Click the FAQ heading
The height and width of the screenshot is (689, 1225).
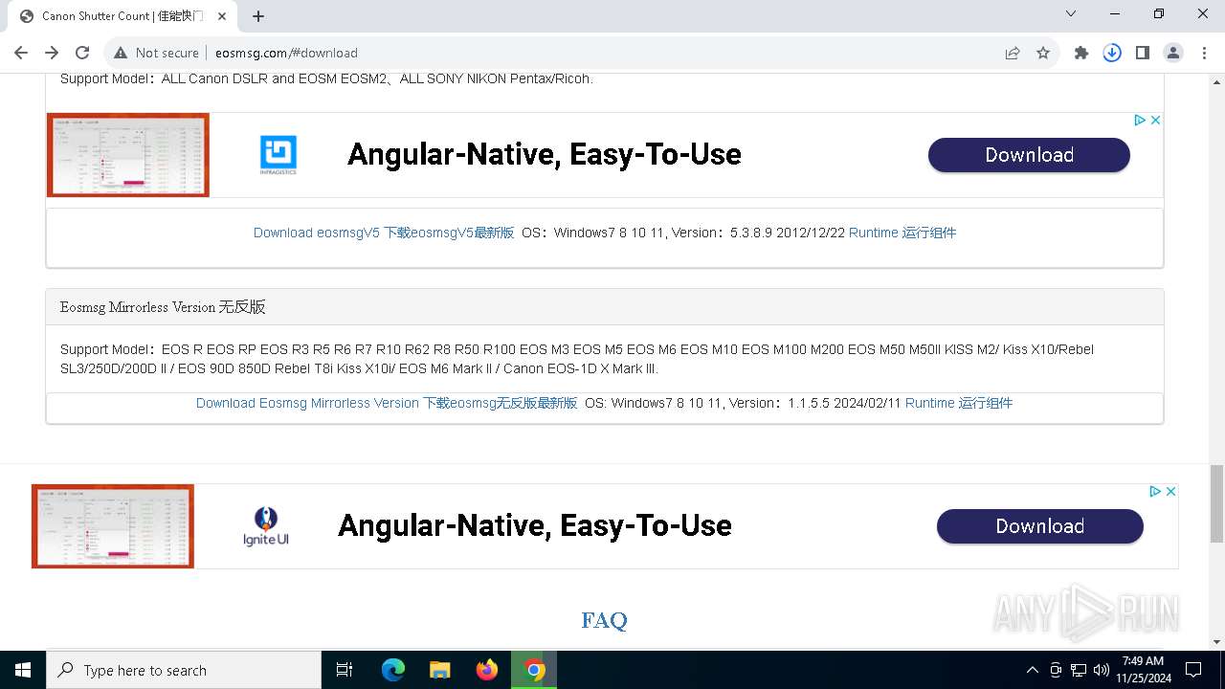pyautogui.click(x=604, y=620)
